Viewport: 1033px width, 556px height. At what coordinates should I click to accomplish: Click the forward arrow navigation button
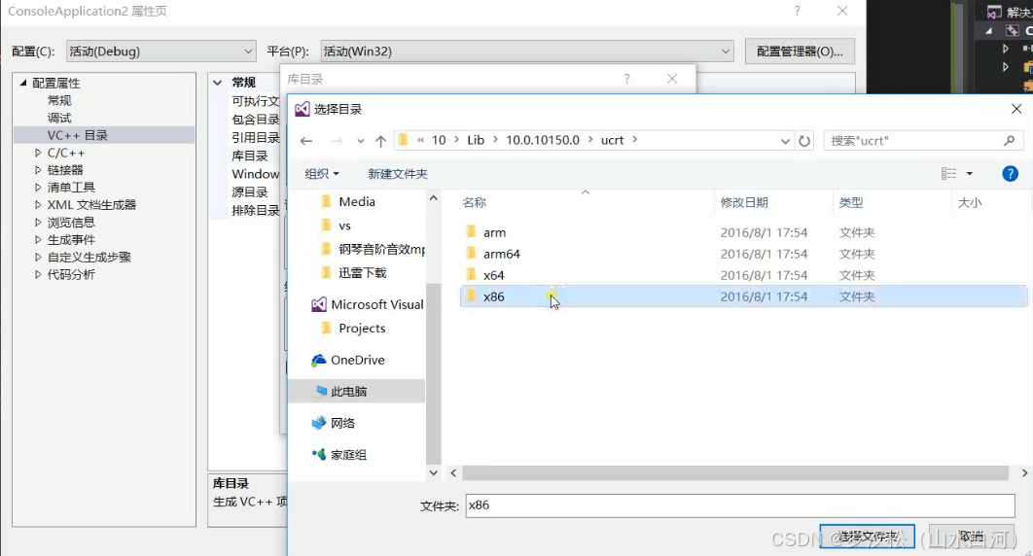coord(337,141)
